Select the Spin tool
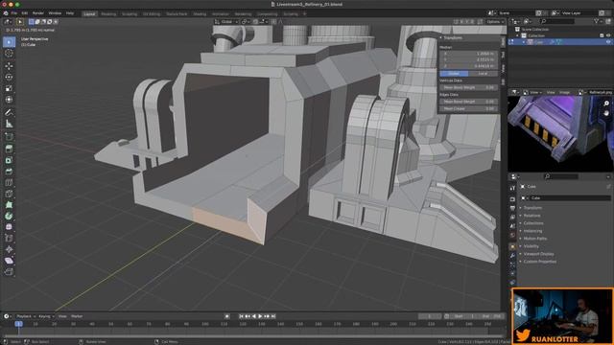614x345 pixels. click(x=9, y=216)
